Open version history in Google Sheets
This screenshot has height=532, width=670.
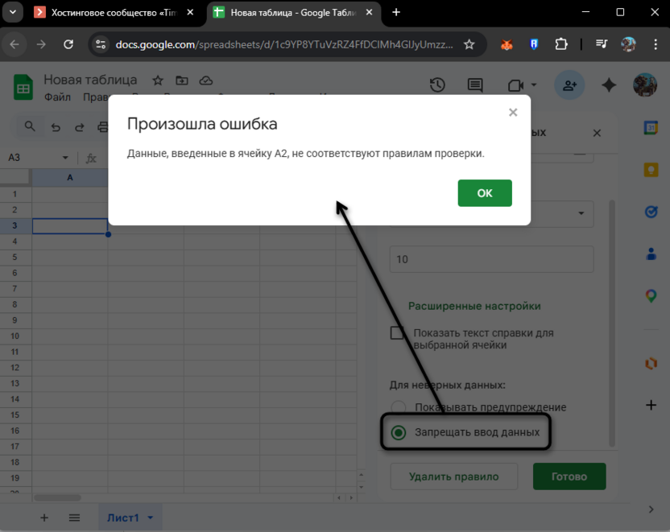pyautogui.click(x=436, y=85)
